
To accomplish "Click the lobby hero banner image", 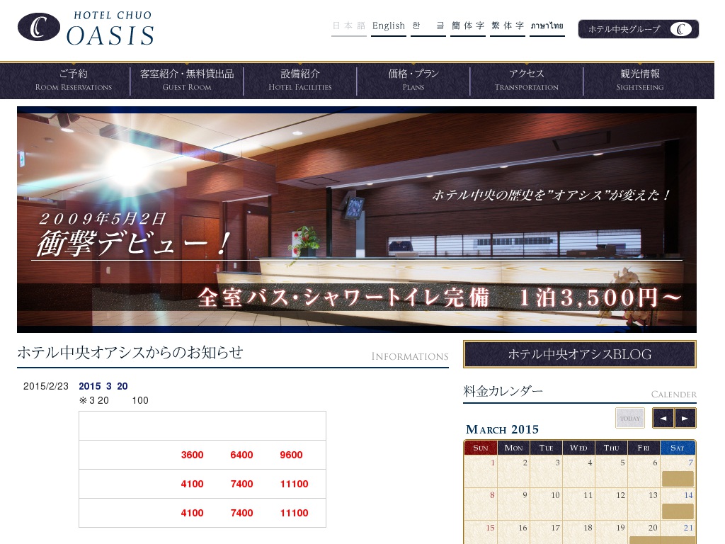I will [x=357, y=220].
